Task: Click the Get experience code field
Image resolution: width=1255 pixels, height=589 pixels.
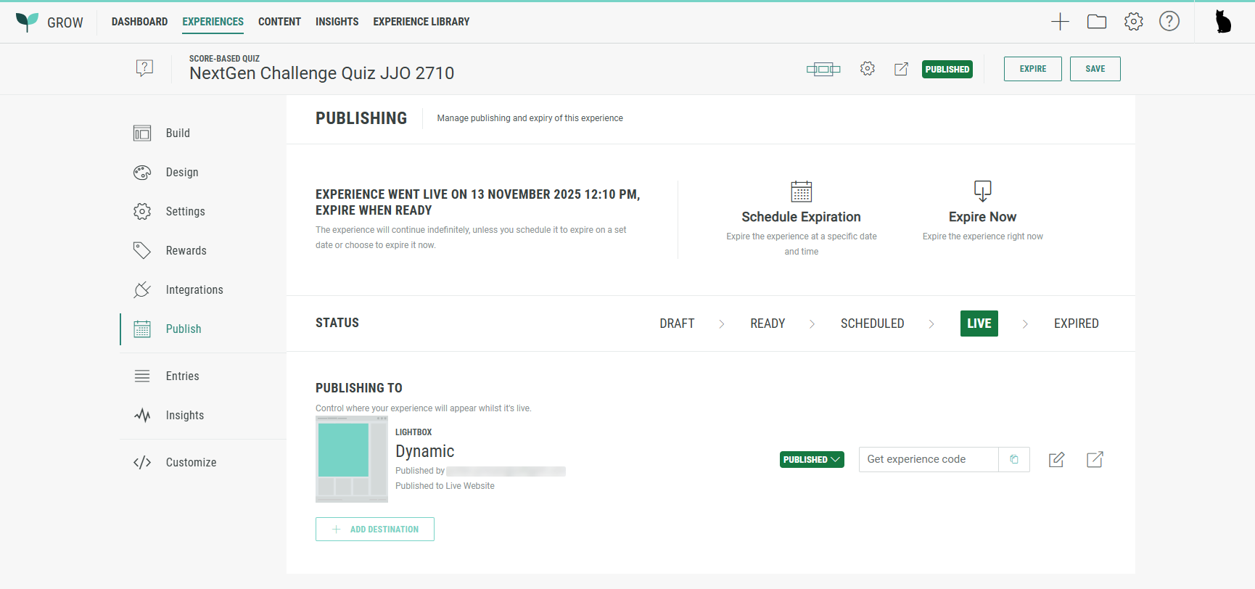Action: (x=928, y=459)
